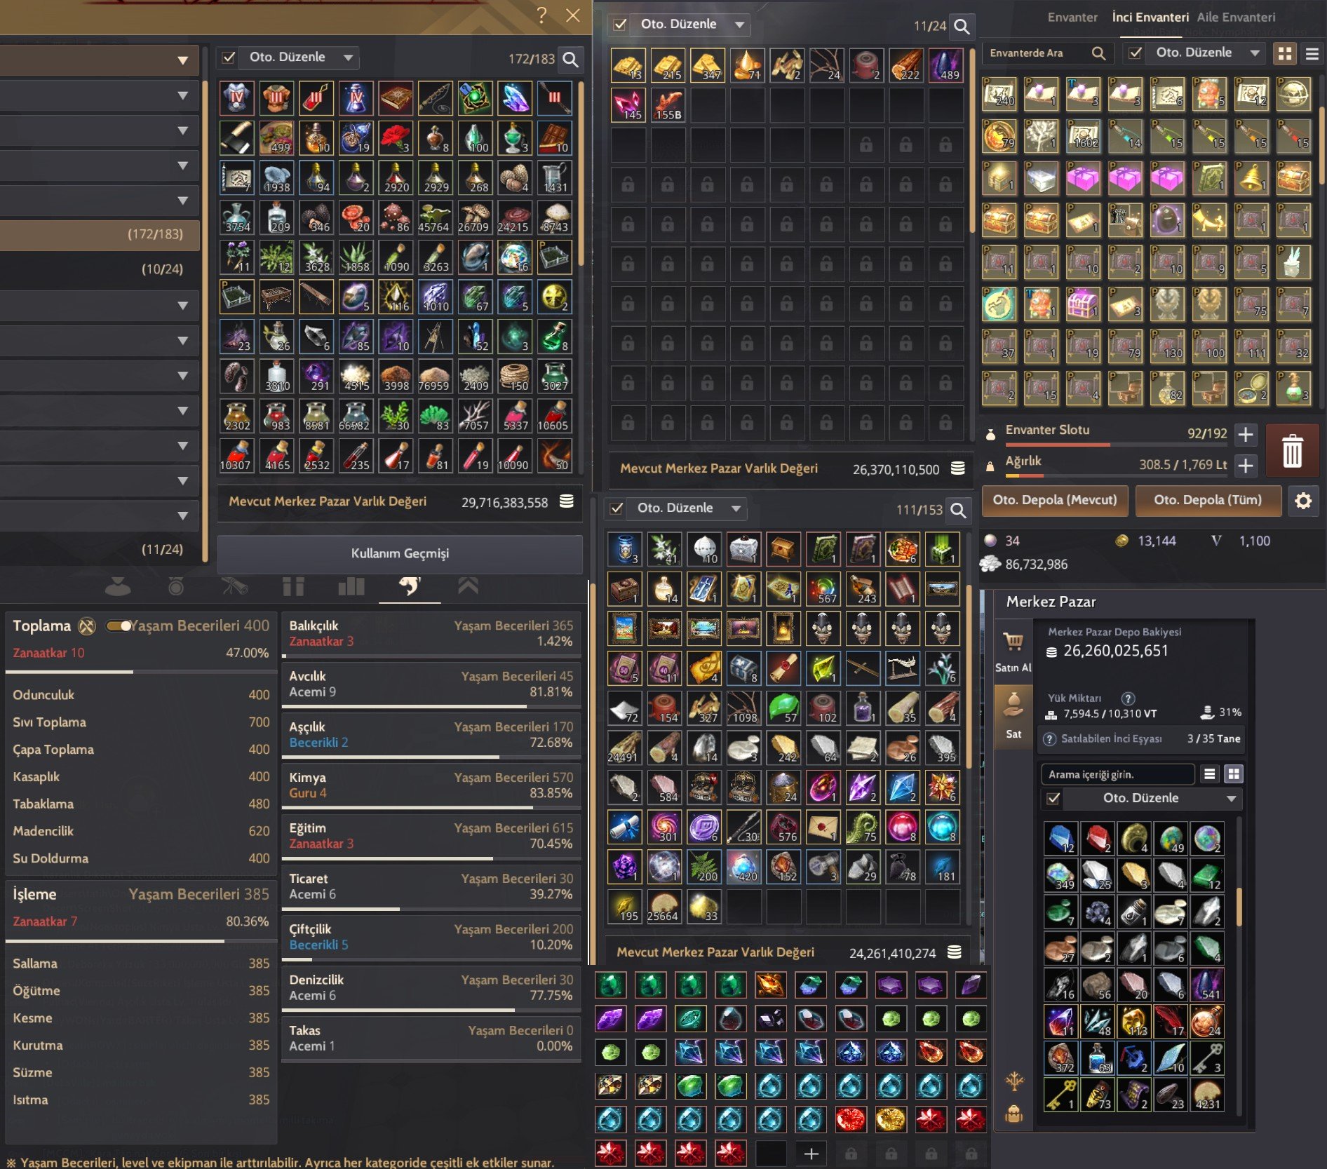This screenshot has width=1327, height=1169.
Task: Expand the topmost storage list dropdown row
Action: click(100, 60)
